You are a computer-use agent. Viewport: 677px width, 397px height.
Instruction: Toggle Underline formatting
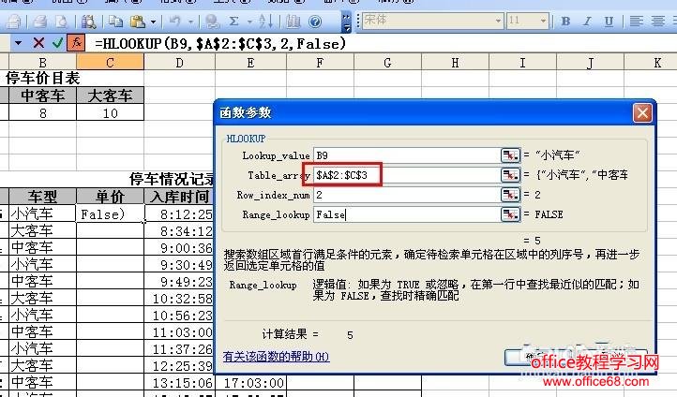[609, 21]
